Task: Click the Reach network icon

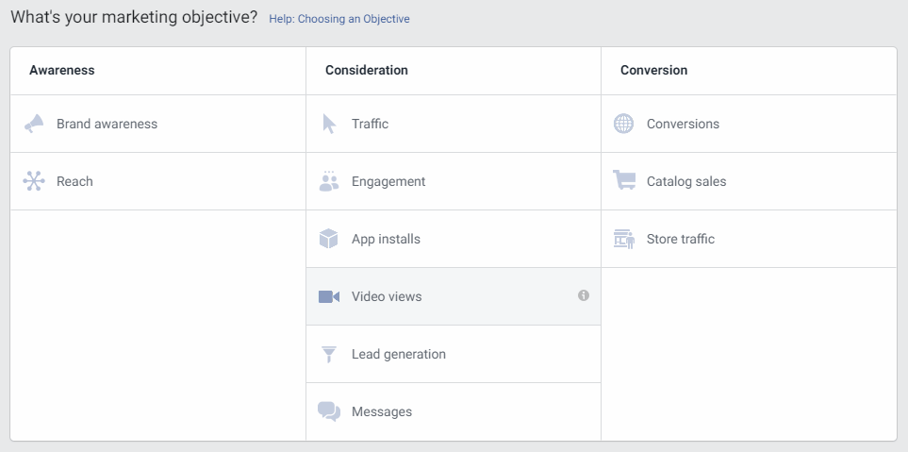Action: click(x=34, y=181)
